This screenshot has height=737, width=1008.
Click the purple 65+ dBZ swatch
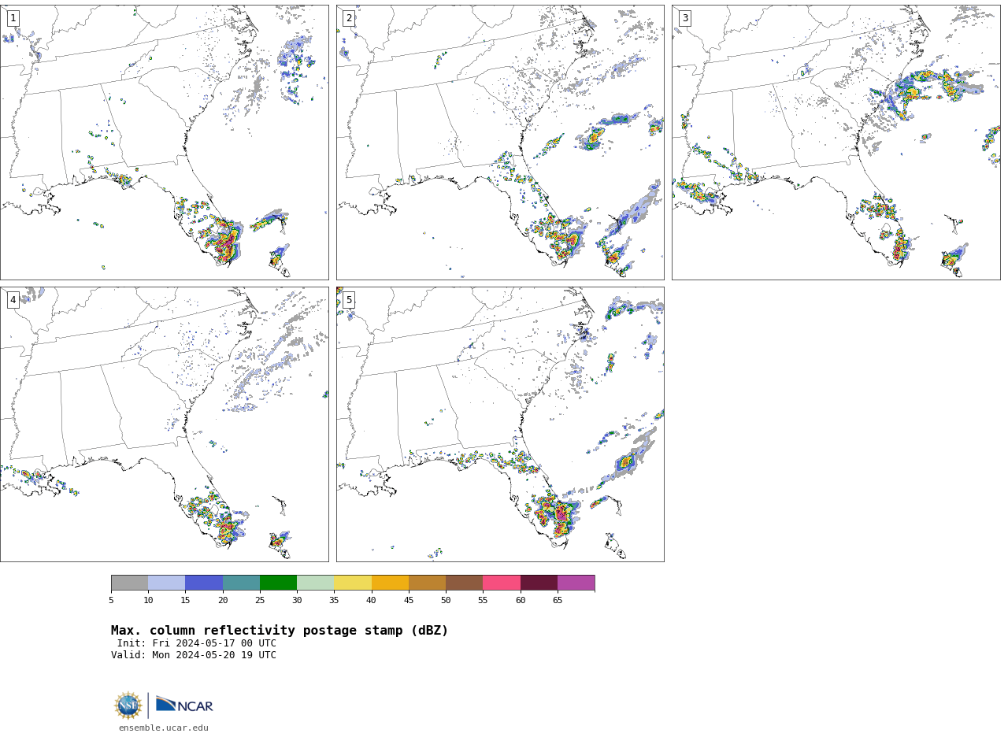click(576, 583)
